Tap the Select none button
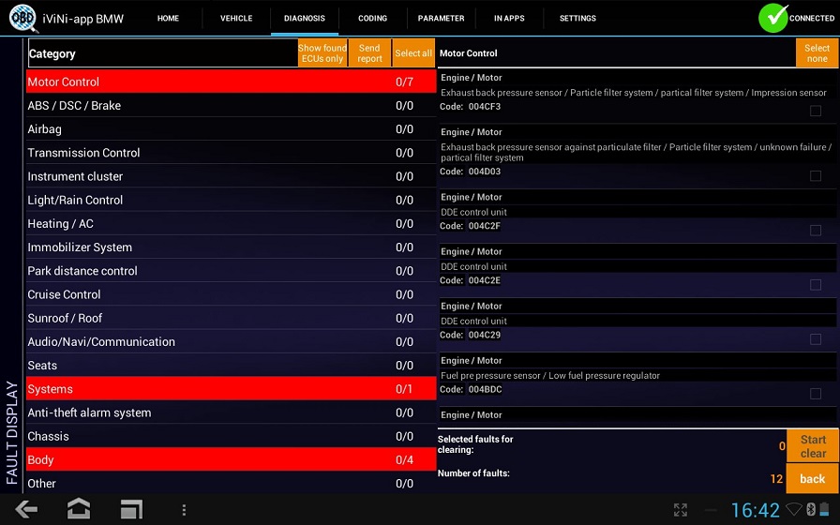The width and height of the screenshot is (840, 525). click(817, 53)
